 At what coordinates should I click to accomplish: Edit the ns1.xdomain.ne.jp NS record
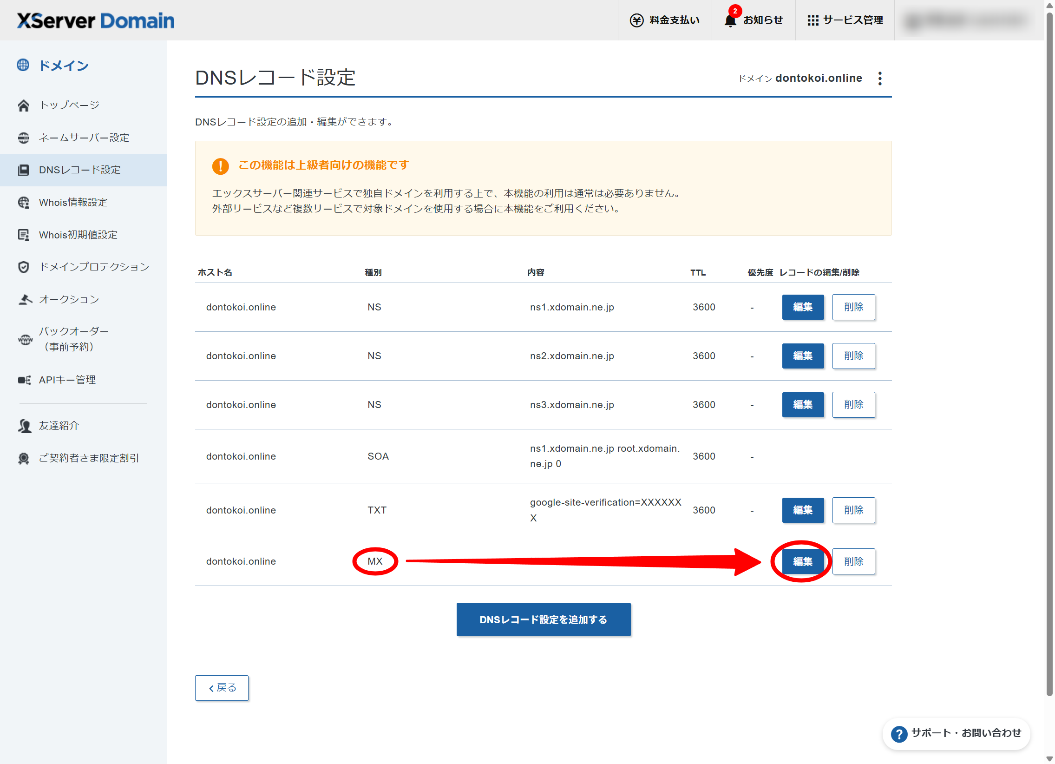(x=802, y=307)
